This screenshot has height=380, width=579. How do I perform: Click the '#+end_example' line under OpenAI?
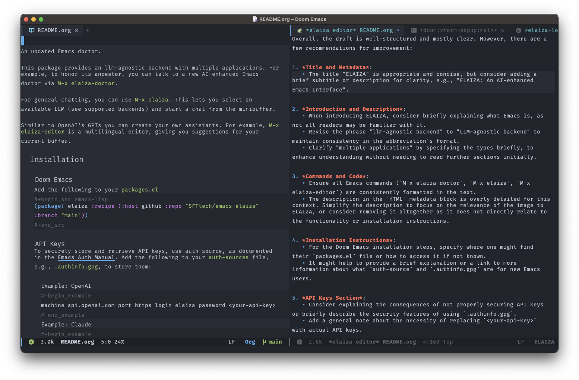coord(63,315)
